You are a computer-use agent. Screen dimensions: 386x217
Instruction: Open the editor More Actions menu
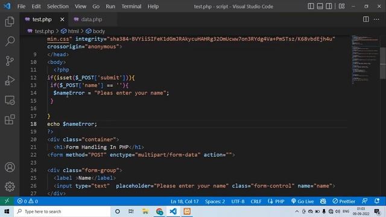click(376, 19)
